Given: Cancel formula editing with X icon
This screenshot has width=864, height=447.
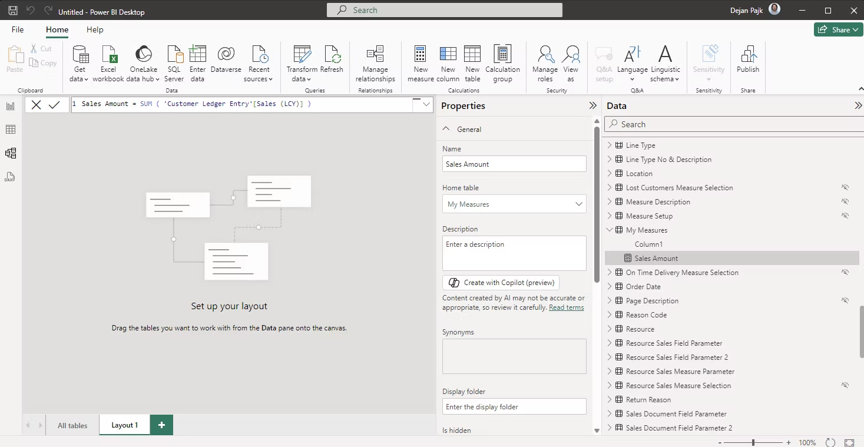Looking at the screenshot, I should click(x=37, y=105).
